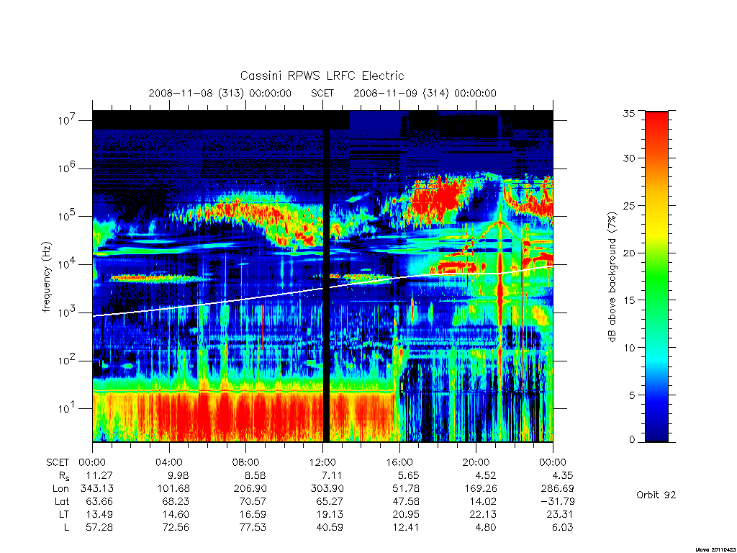
Task: Click the longitude value 303.90
Action: [x=327, y=489]
